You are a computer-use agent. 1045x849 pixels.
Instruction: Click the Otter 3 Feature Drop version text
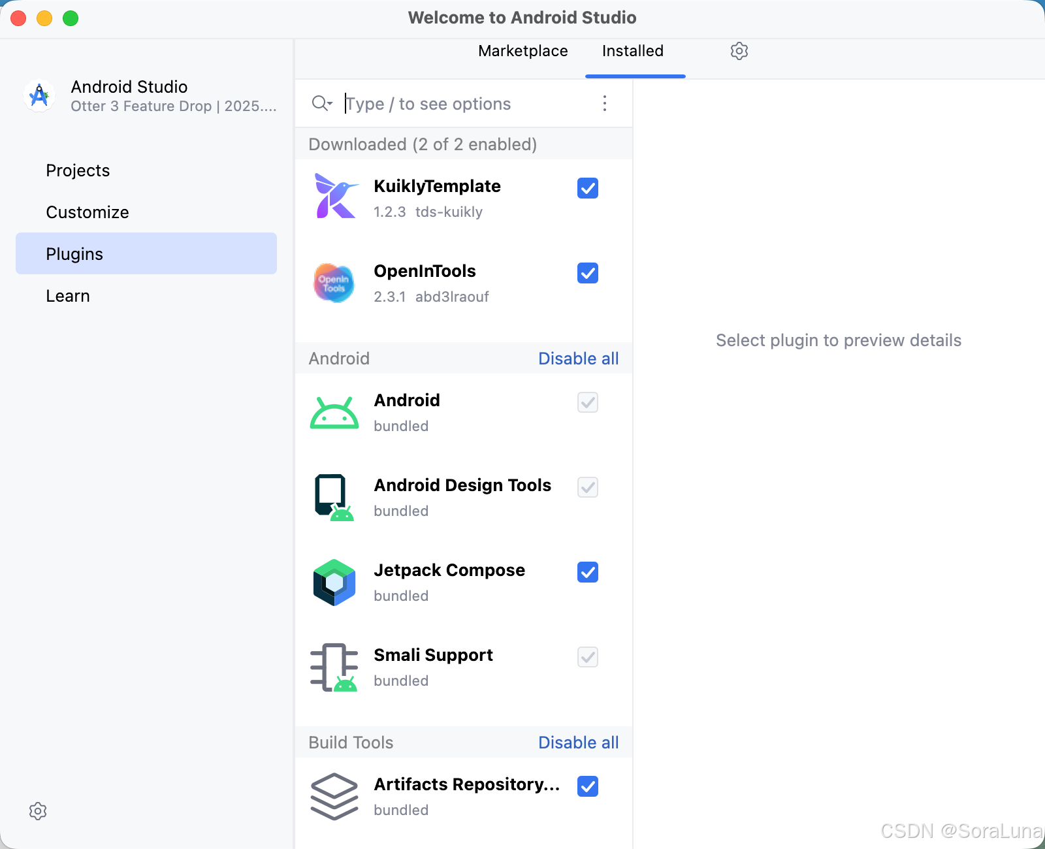(174, 106)
